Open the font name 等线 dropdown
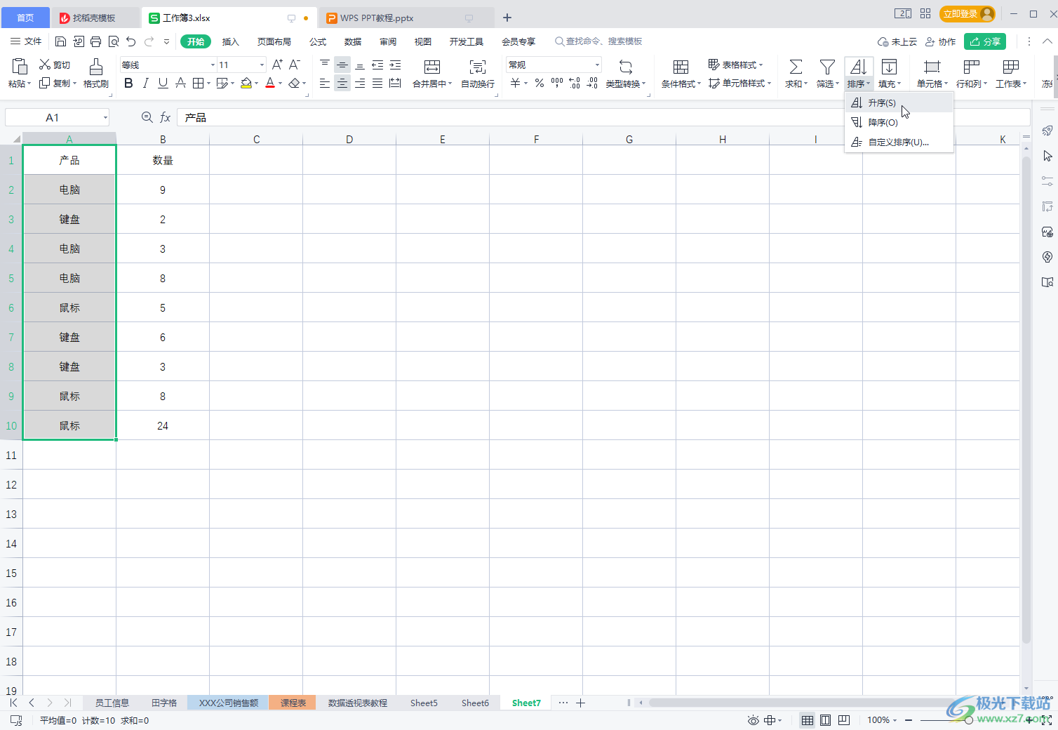 [x=213, y=65]
